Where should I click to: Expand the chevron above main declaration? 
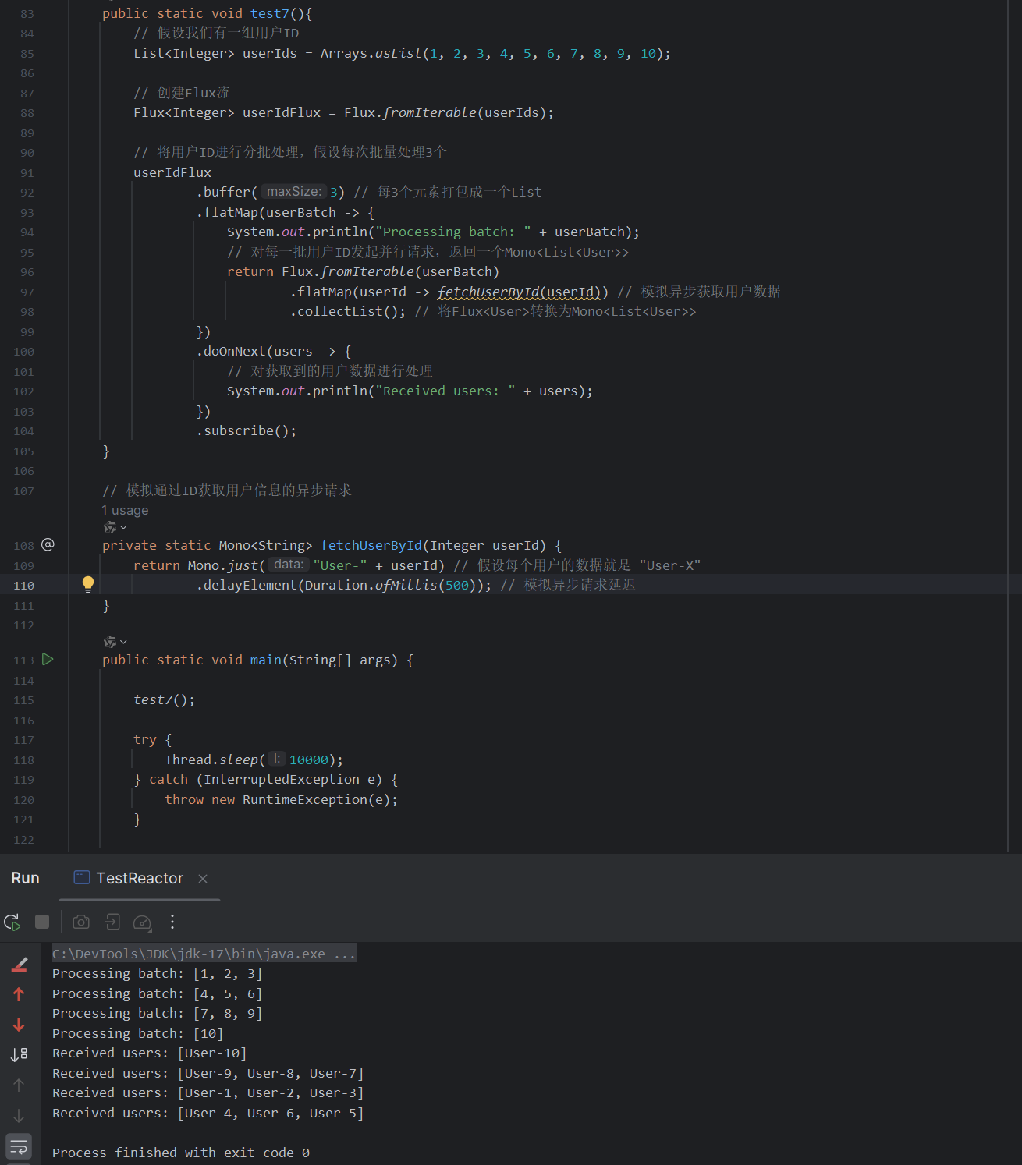click(x=123, y=643)
